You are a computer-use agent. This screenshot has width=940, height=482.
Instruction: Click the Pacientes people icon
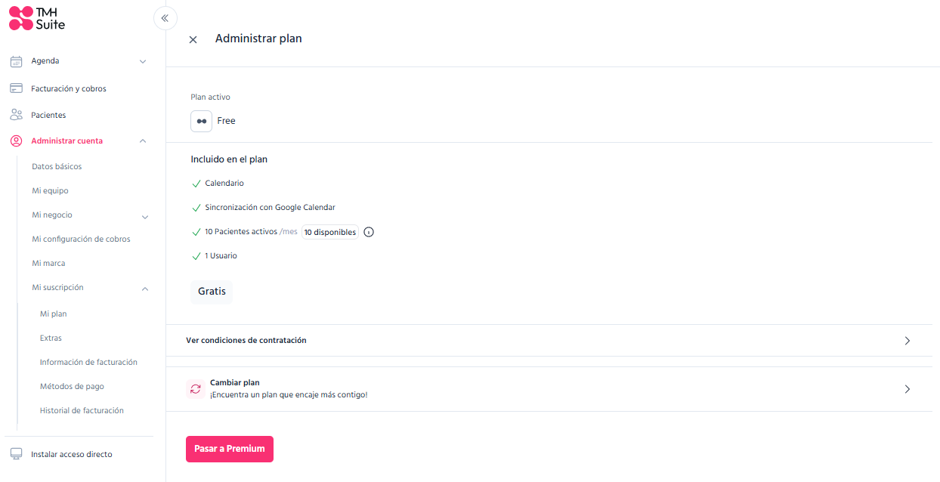coord(16,115)
